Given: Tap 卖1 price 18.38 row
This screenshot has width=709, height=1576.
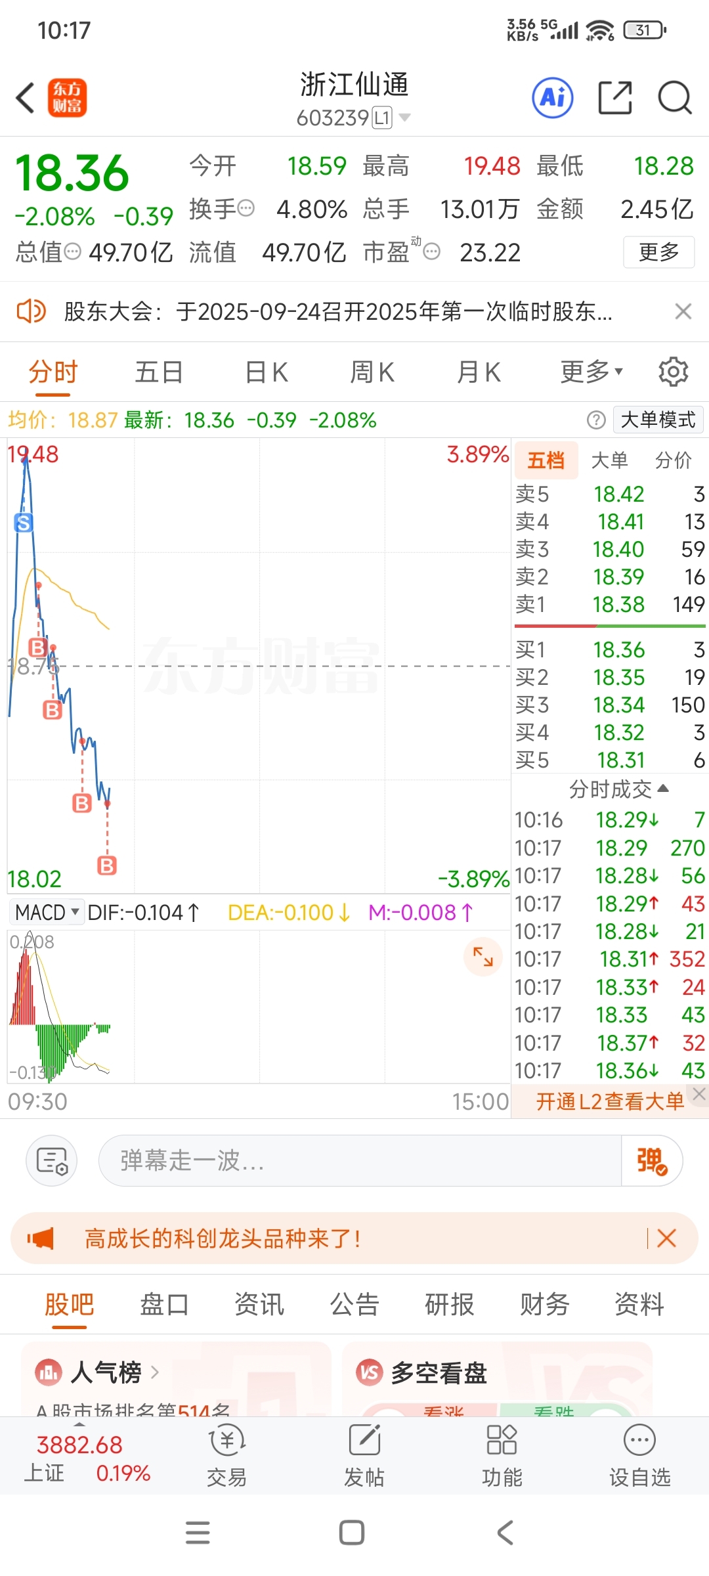Looking at the screenshot, I should pyautogui.click(x=610, y=604).
